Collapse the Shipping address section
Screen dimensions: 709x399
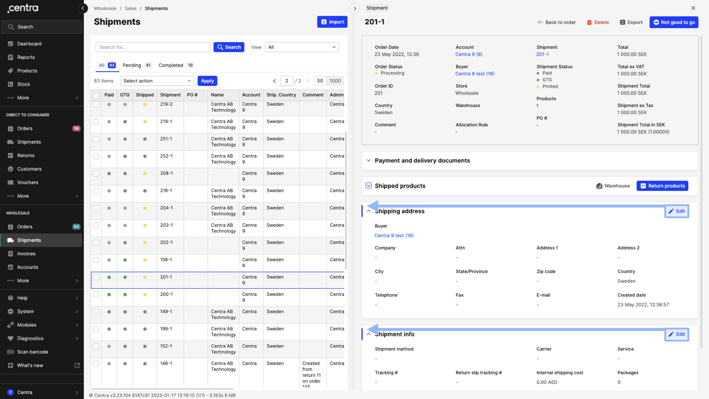369,211
